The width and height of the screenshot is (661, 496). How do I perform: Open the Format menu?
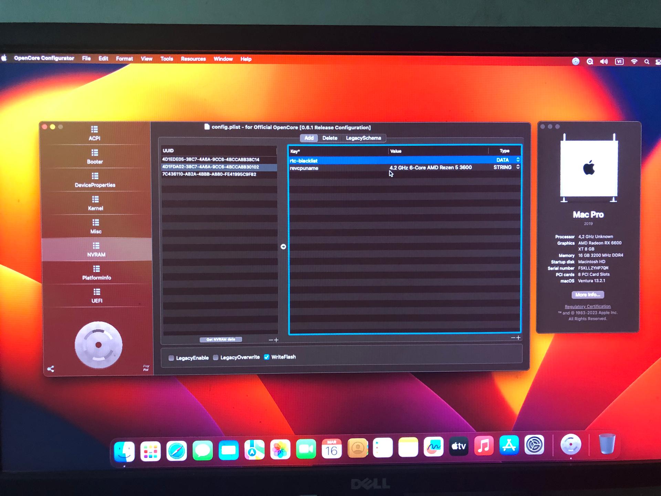[124, 59]
